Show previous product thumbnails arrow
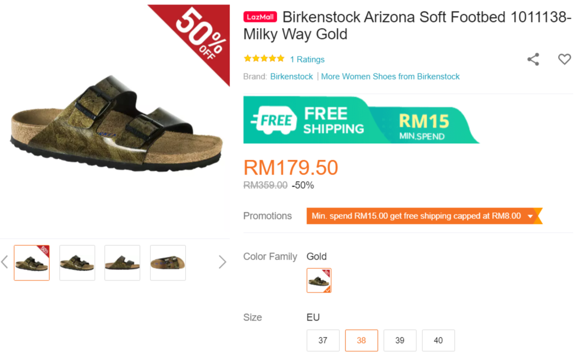The width and height of the screenshot is (584, 360). point(5,262)
